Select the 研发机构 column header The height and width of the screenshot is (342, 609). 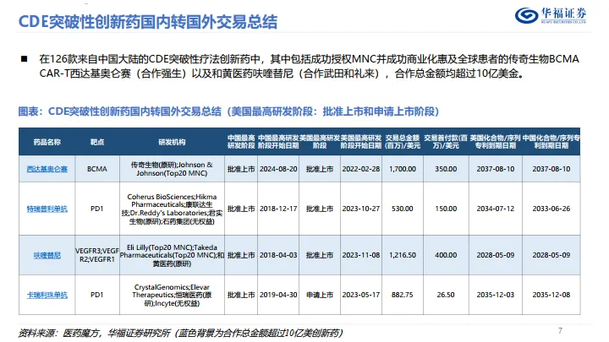pyautogui.click(x=172, y=142)
